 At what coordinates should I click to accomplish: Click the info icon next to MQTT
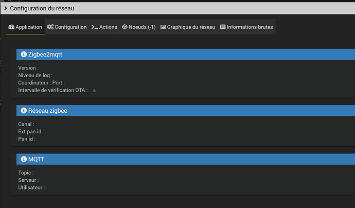23,160
